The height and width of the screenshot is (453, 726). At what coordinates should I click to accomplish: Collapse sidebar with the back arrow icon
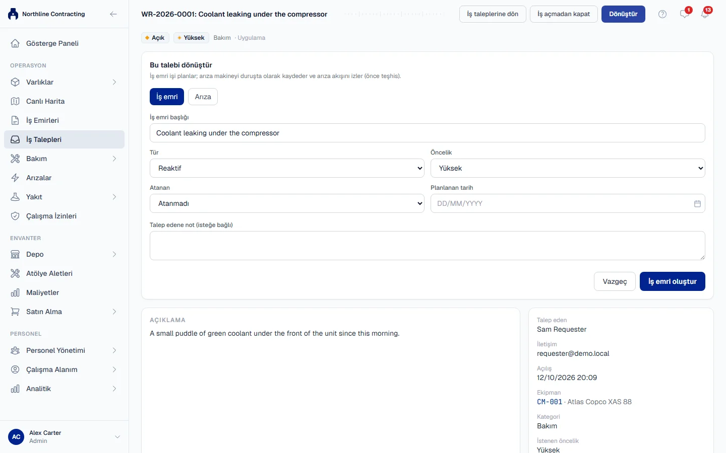coord(113,14)
